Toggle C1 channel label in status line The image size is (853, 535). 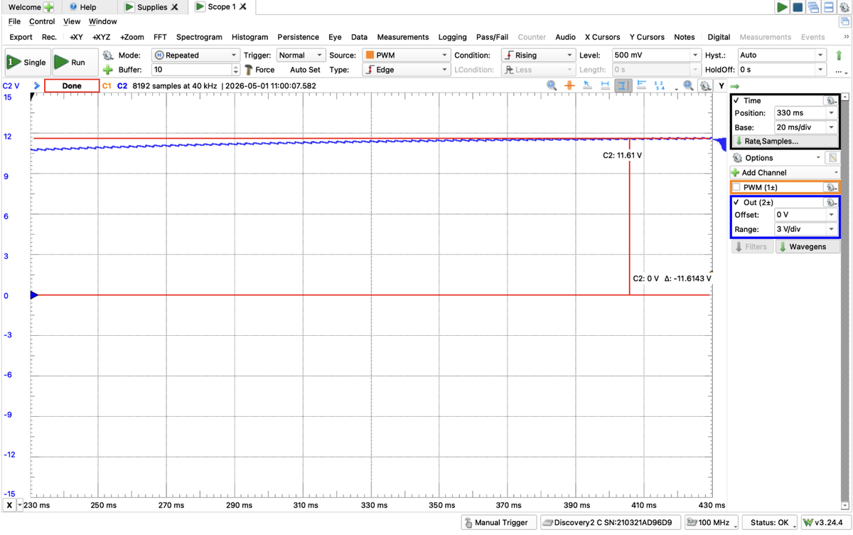[x=107, y=85]
